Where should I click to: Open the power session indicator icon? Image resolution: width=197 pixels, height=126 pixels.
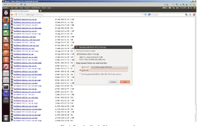(194, 8)
